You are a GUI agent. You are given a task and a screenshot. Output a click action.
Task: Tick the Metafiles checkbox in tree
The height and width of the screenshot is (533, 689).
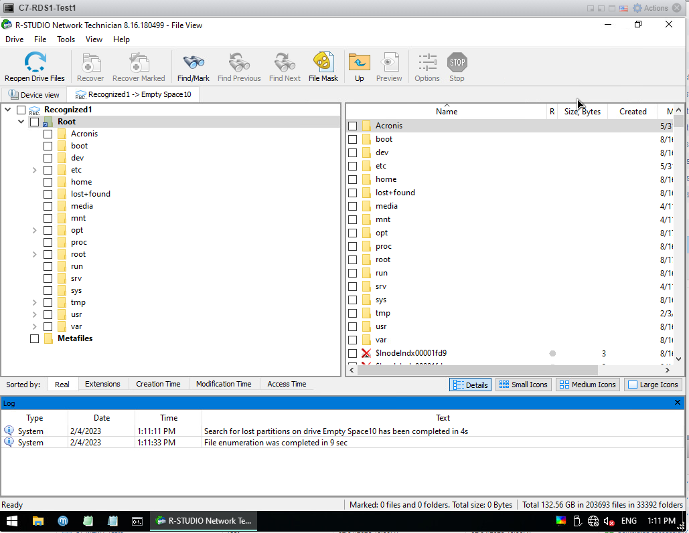(x=35, y=338)
